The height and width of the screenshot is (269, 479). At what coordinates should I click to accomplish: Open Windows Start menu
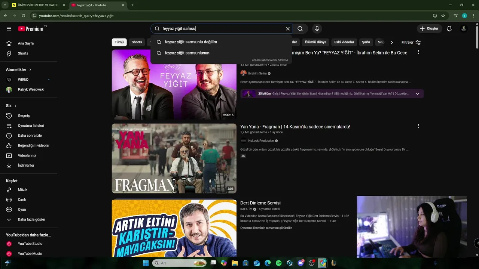pyautogui.click(x=146, y=263)
